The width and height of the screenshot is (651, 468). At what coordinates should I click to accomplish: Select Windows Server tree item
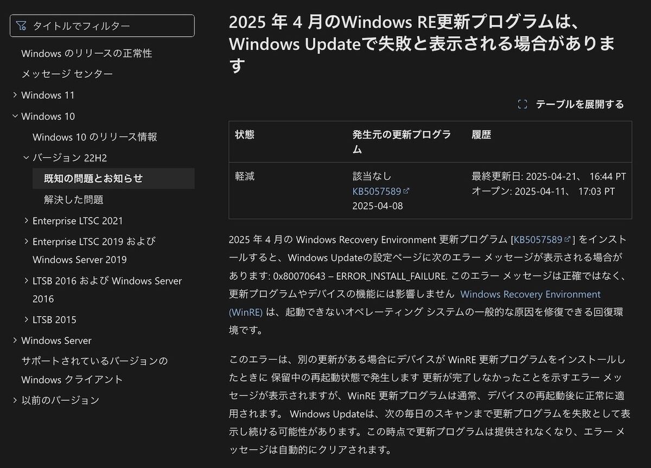click(x=56, y=341)
